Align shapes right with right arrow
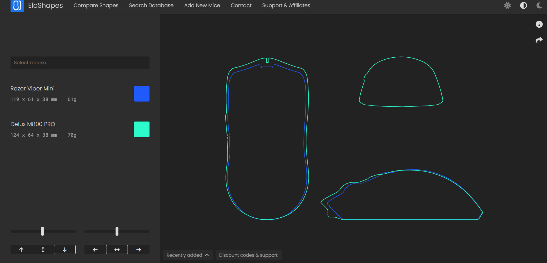This screenshot has width=547, height=263. (139, 250)
